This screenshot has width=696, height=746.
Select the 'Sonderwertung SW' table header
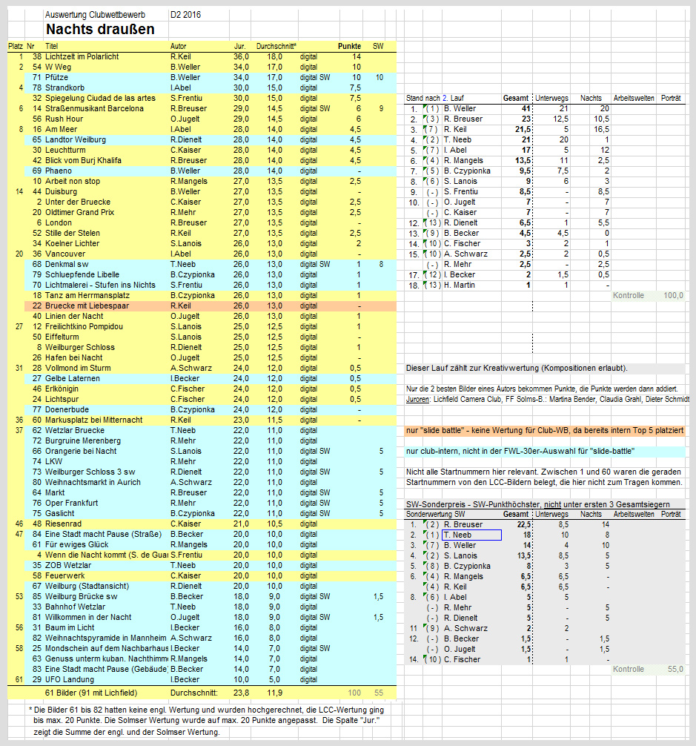tap(436, 515)
